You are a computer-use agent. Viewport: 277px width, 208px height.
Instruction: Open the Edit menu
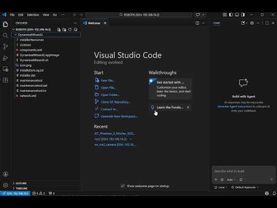pyautogui.click(x=21, y=15)
